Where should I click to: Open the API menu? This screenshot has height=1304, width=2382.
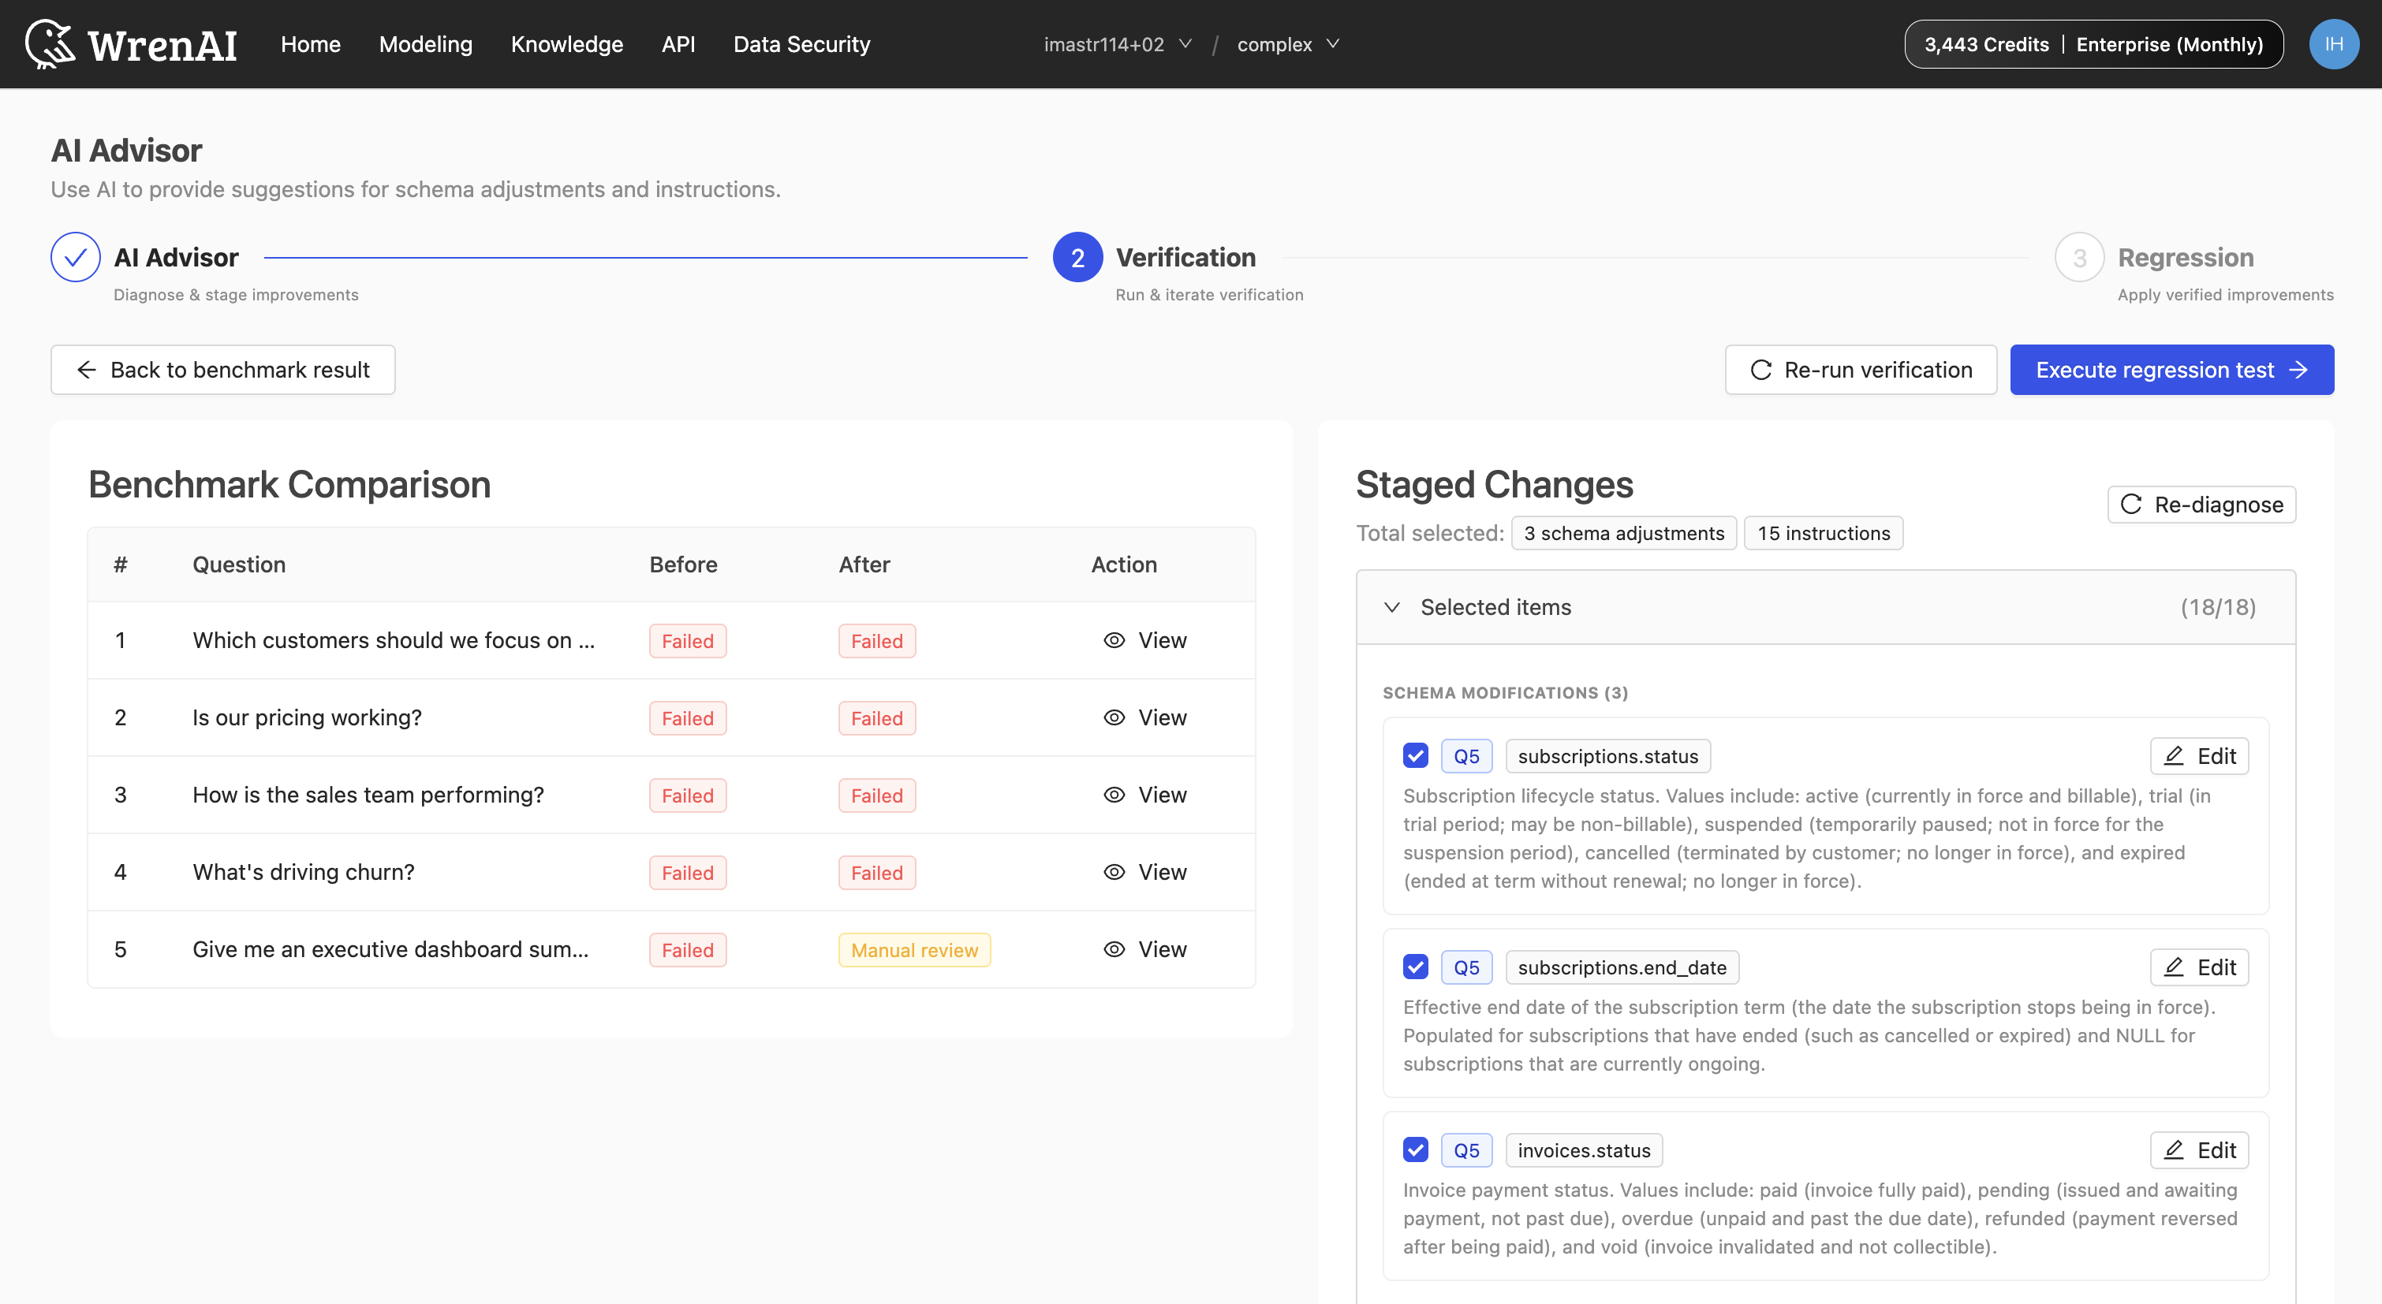(678, 44)
